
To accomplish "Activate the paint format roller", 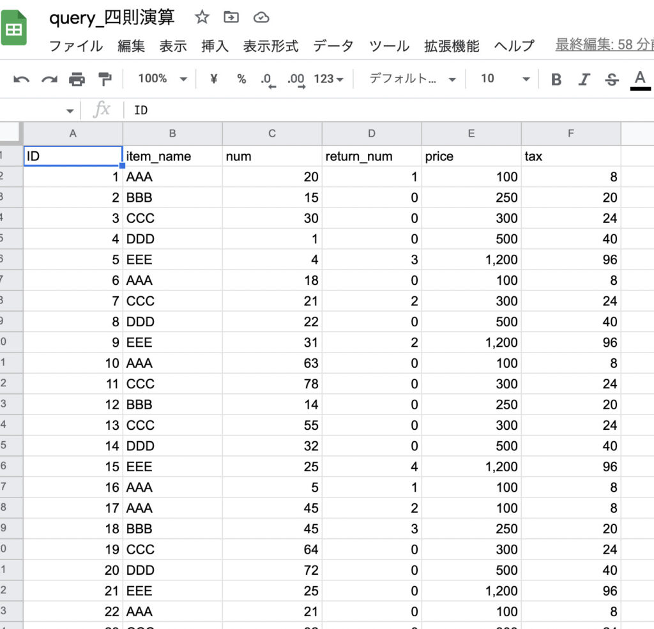I will tap(104, 79).
